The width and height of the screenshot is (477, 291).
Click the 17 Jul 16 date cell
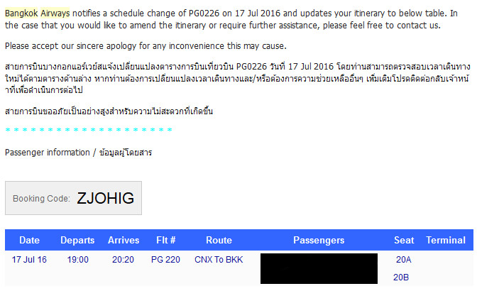pyautogui.click(x=29, y=260)
